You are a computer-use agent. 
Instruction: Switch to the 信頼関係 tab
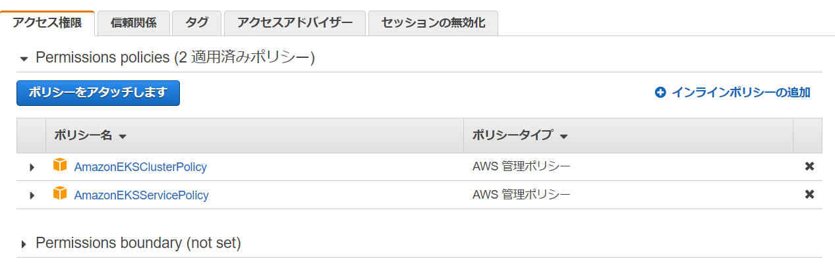(133, 23)
